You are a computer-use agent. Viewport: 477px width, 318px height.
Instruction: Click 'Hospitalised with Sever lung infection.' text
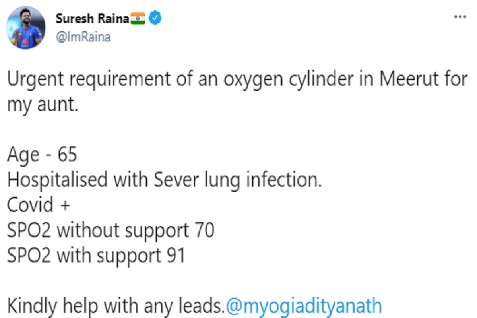pos(164,181)
